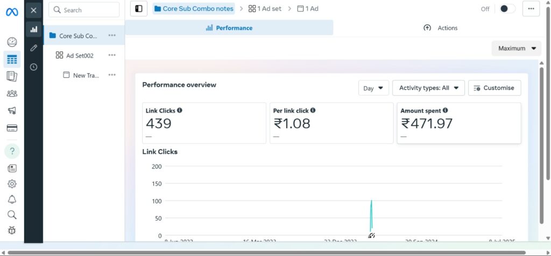Open the Day breakdown dropdown

pyautogui.click(x=373, y=88)
